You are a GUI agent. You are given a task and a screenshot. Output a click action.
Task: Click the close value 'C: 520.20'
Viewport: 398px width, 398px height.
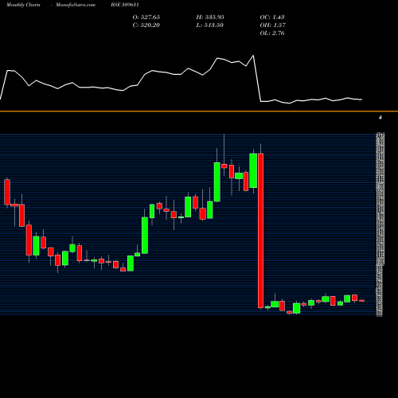[146, 25]
